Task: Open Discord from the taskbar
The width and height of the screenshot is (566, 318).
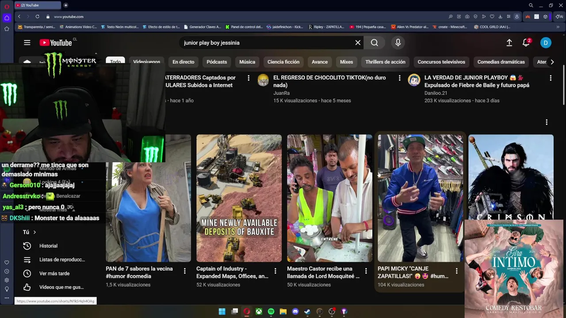Action: 295,311
